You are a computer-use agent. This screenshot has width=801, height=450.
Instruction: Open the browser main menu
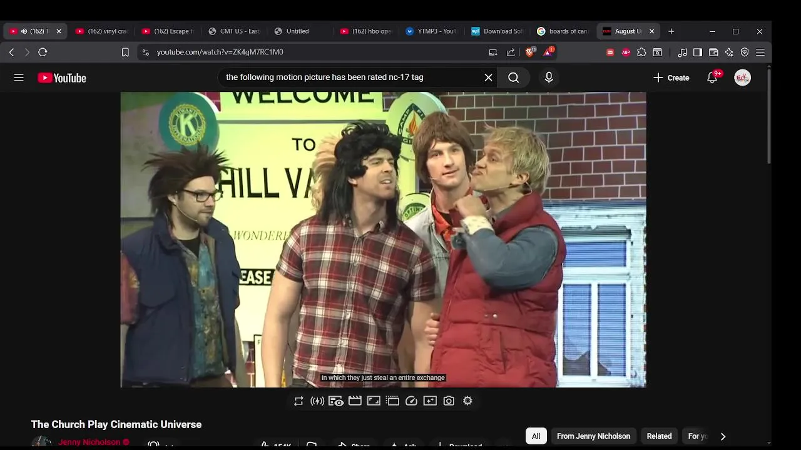pyautogui.click(x=760, y=52)
